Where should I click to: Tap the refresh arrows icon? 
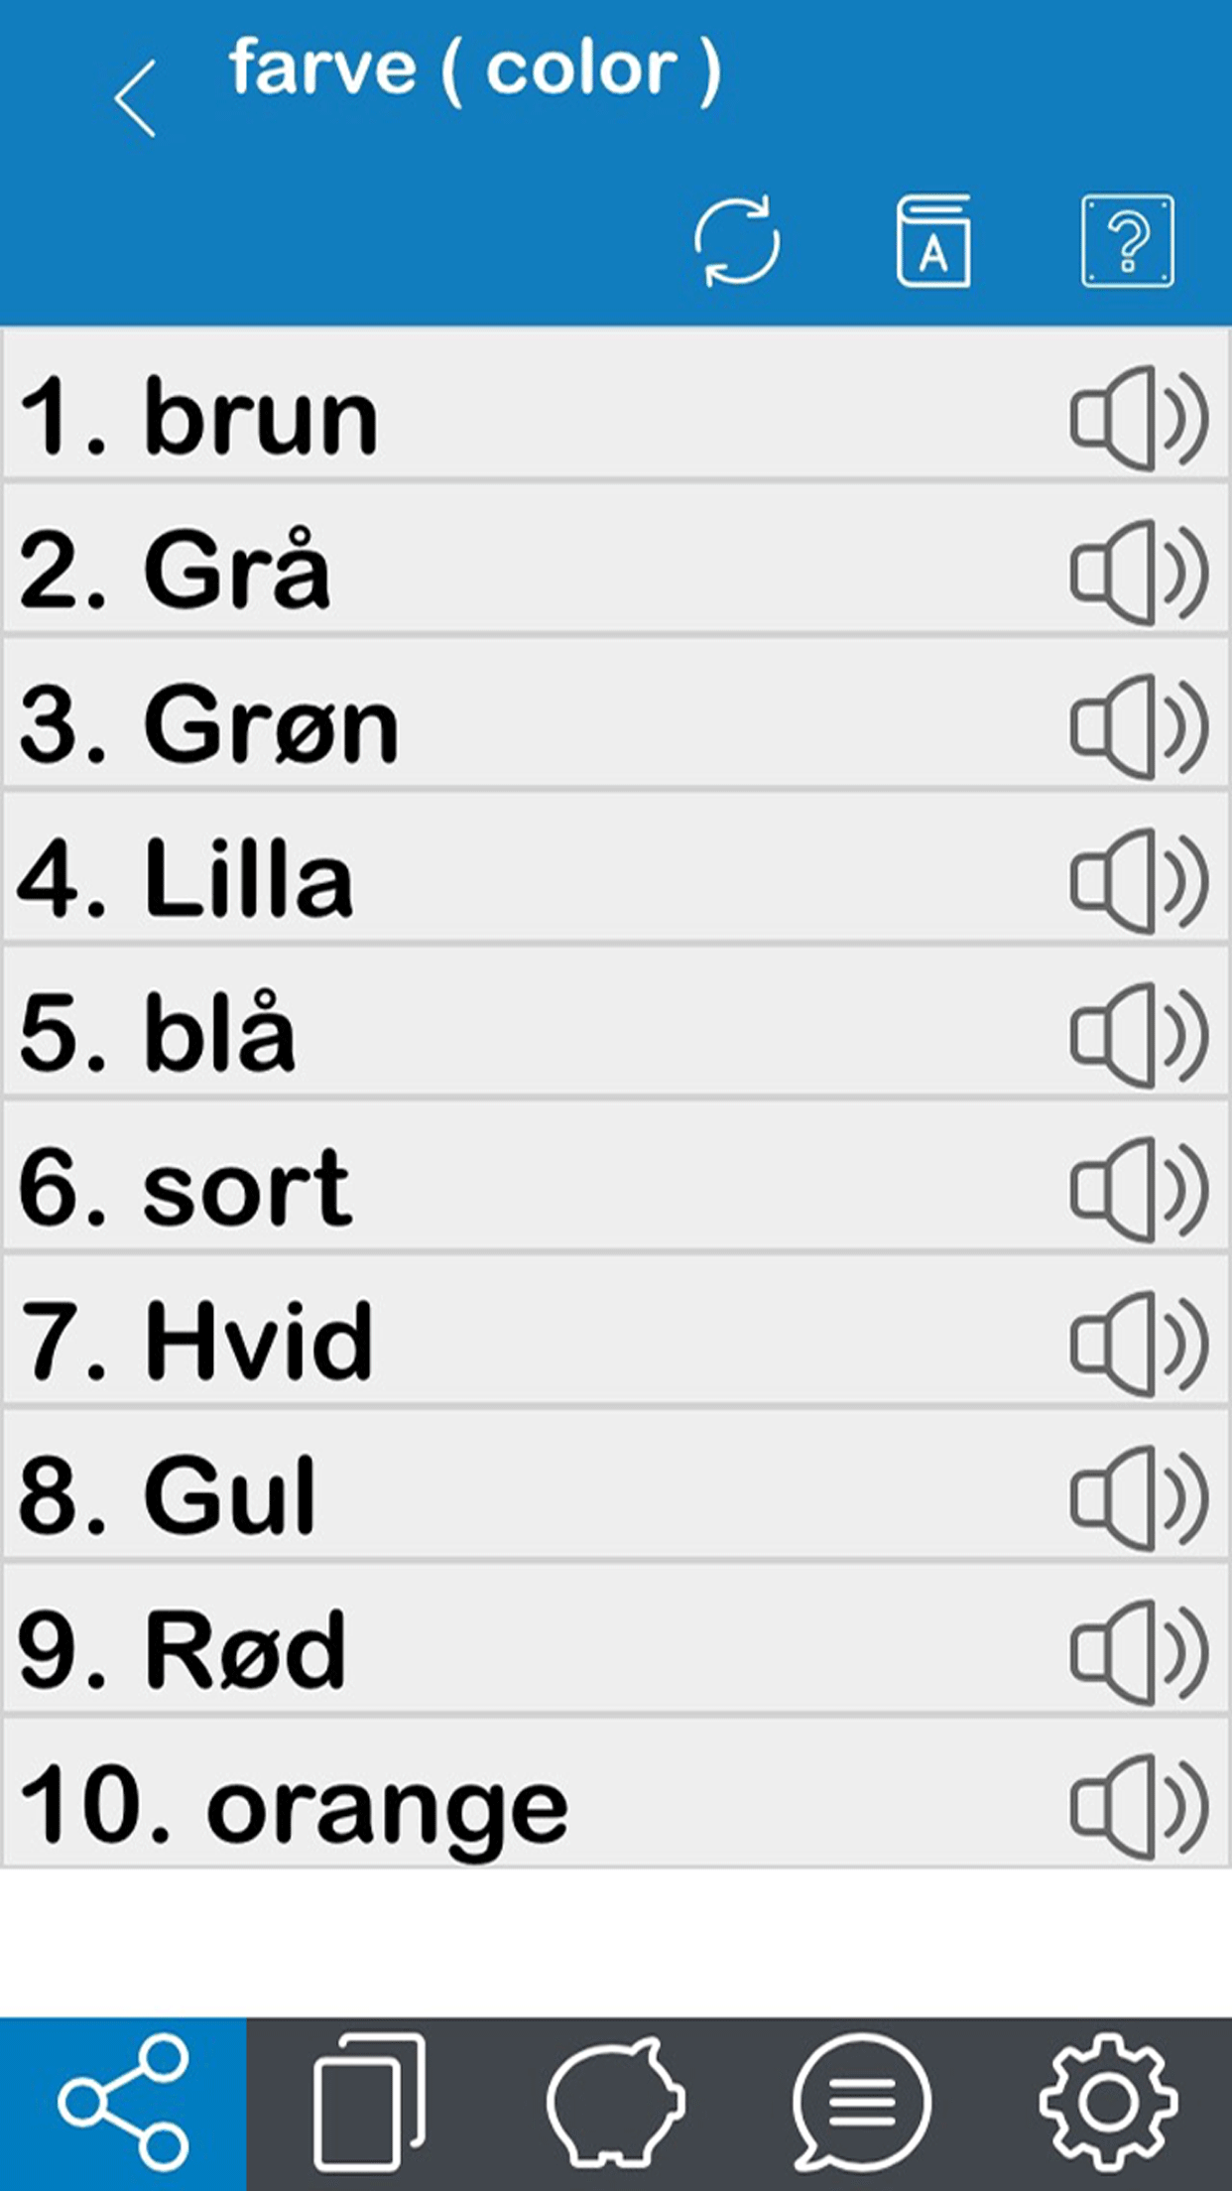click(736, 242)
